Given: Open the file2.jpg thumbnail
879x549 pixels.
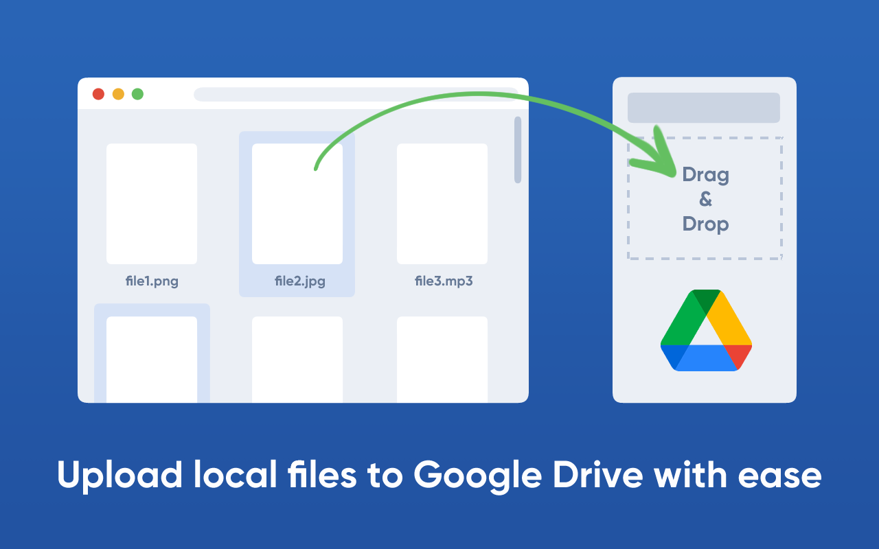Looking at the screenshot, I should click(297, 202).
